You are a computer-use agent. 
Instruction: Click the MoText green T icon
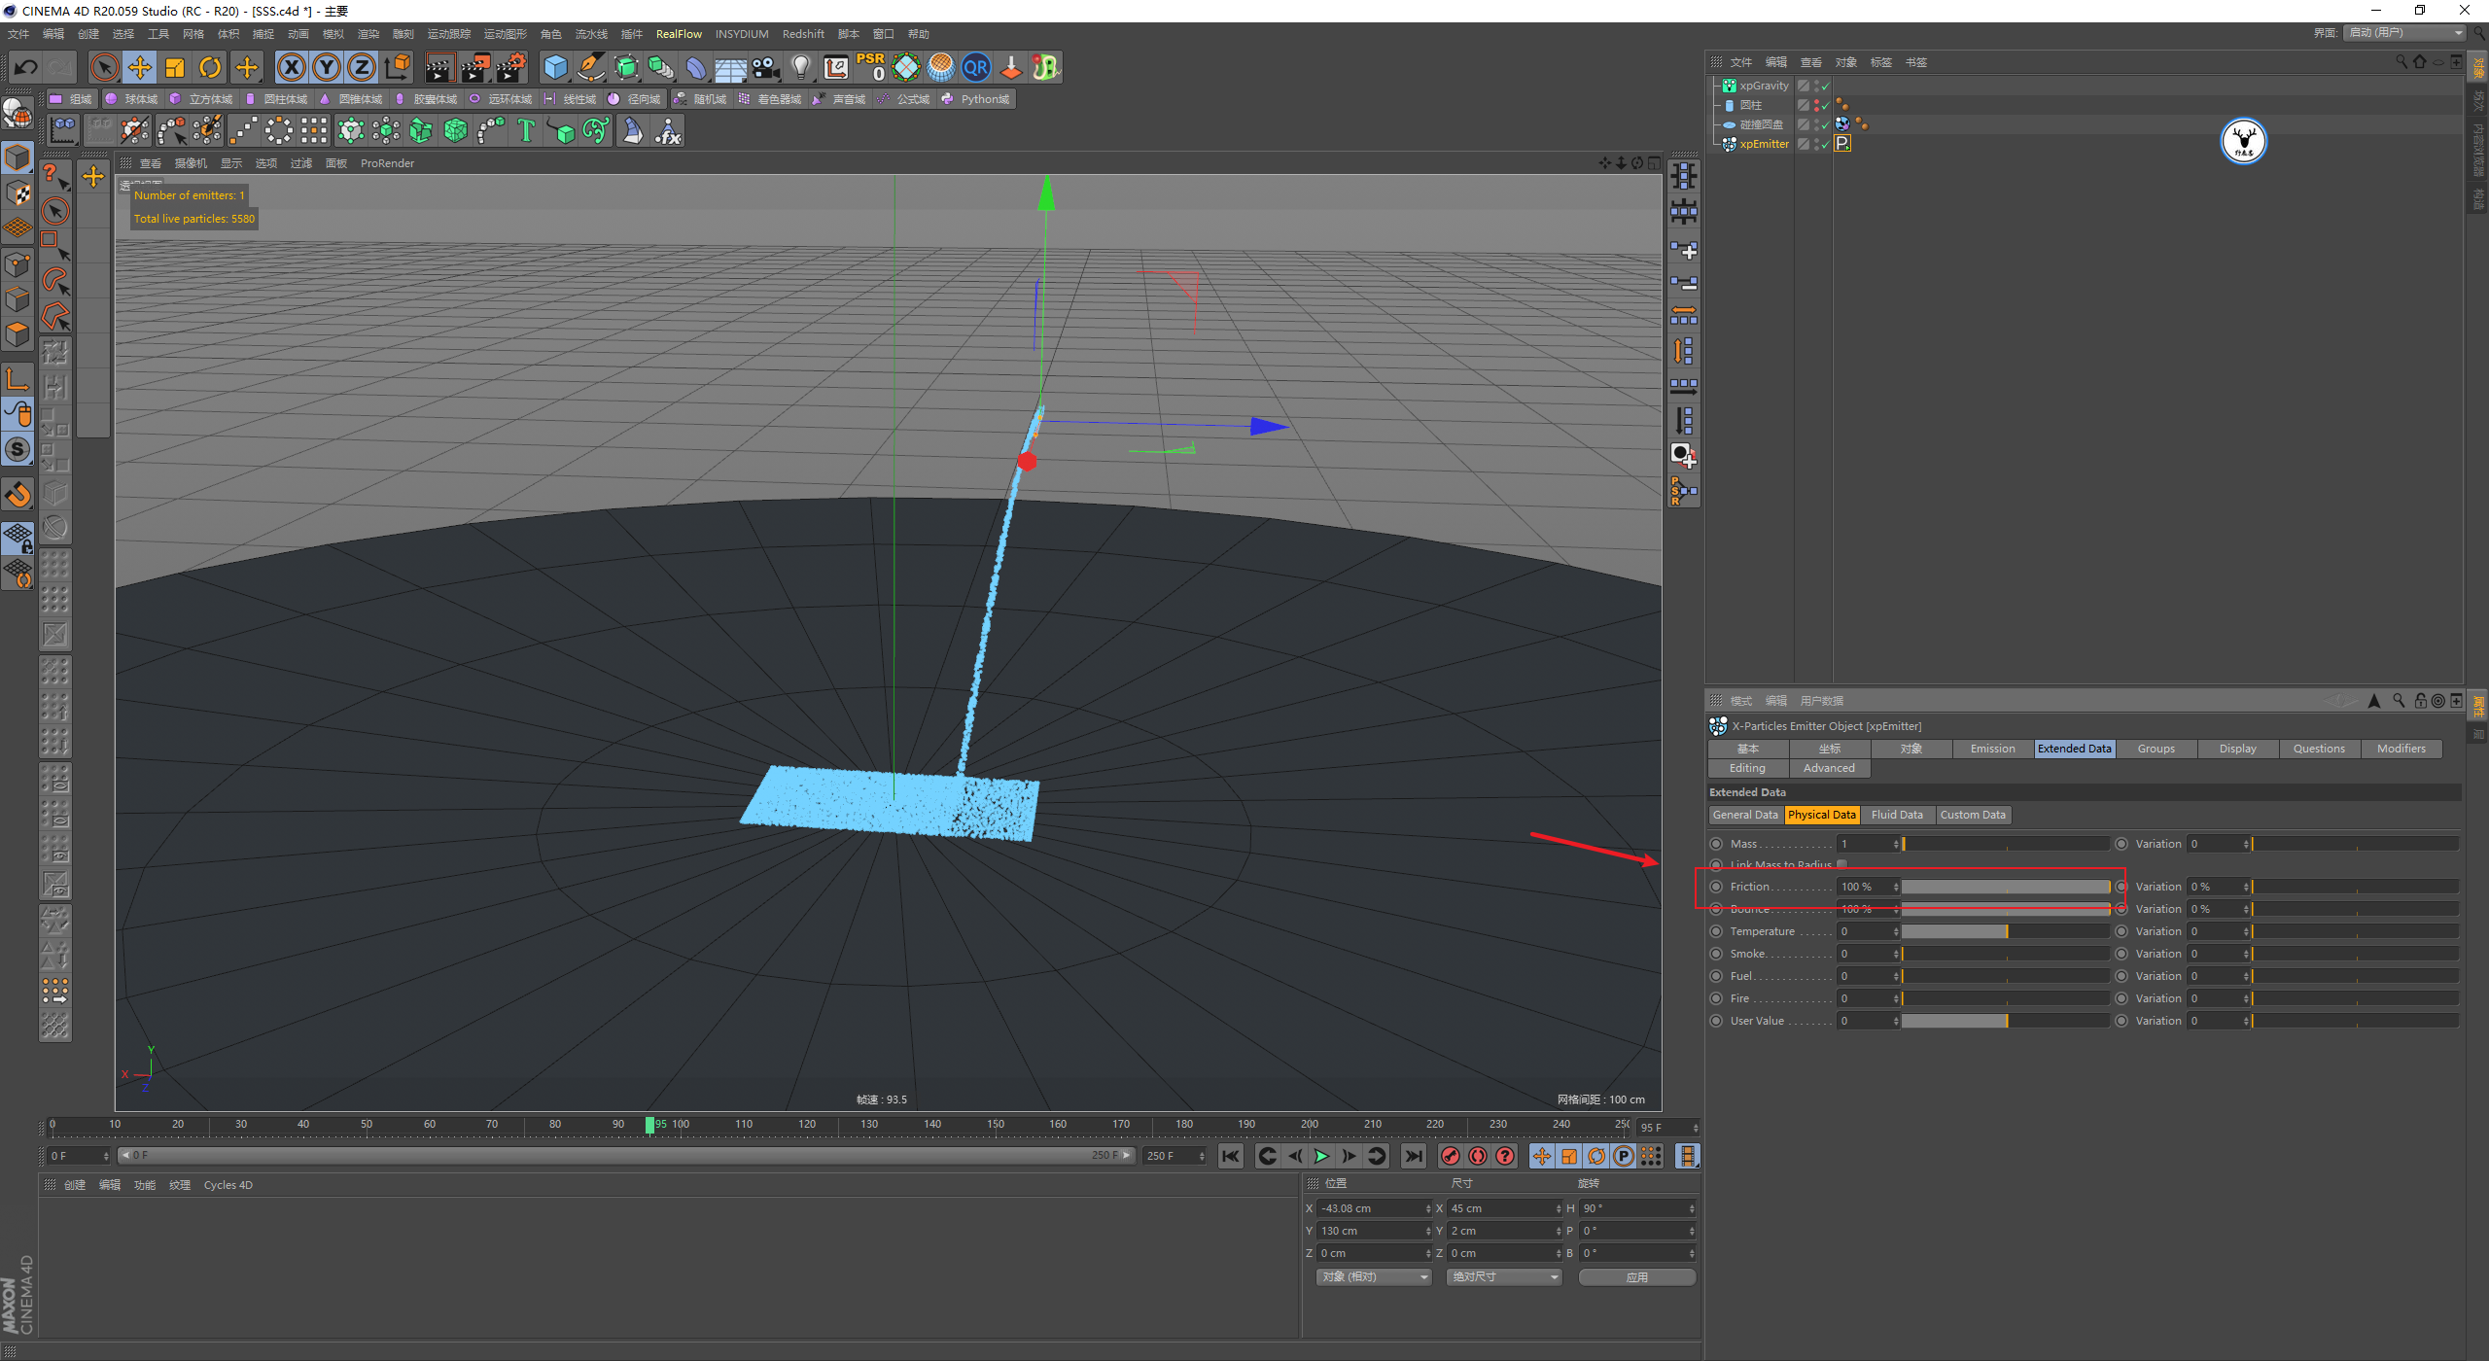coord(526,130)
